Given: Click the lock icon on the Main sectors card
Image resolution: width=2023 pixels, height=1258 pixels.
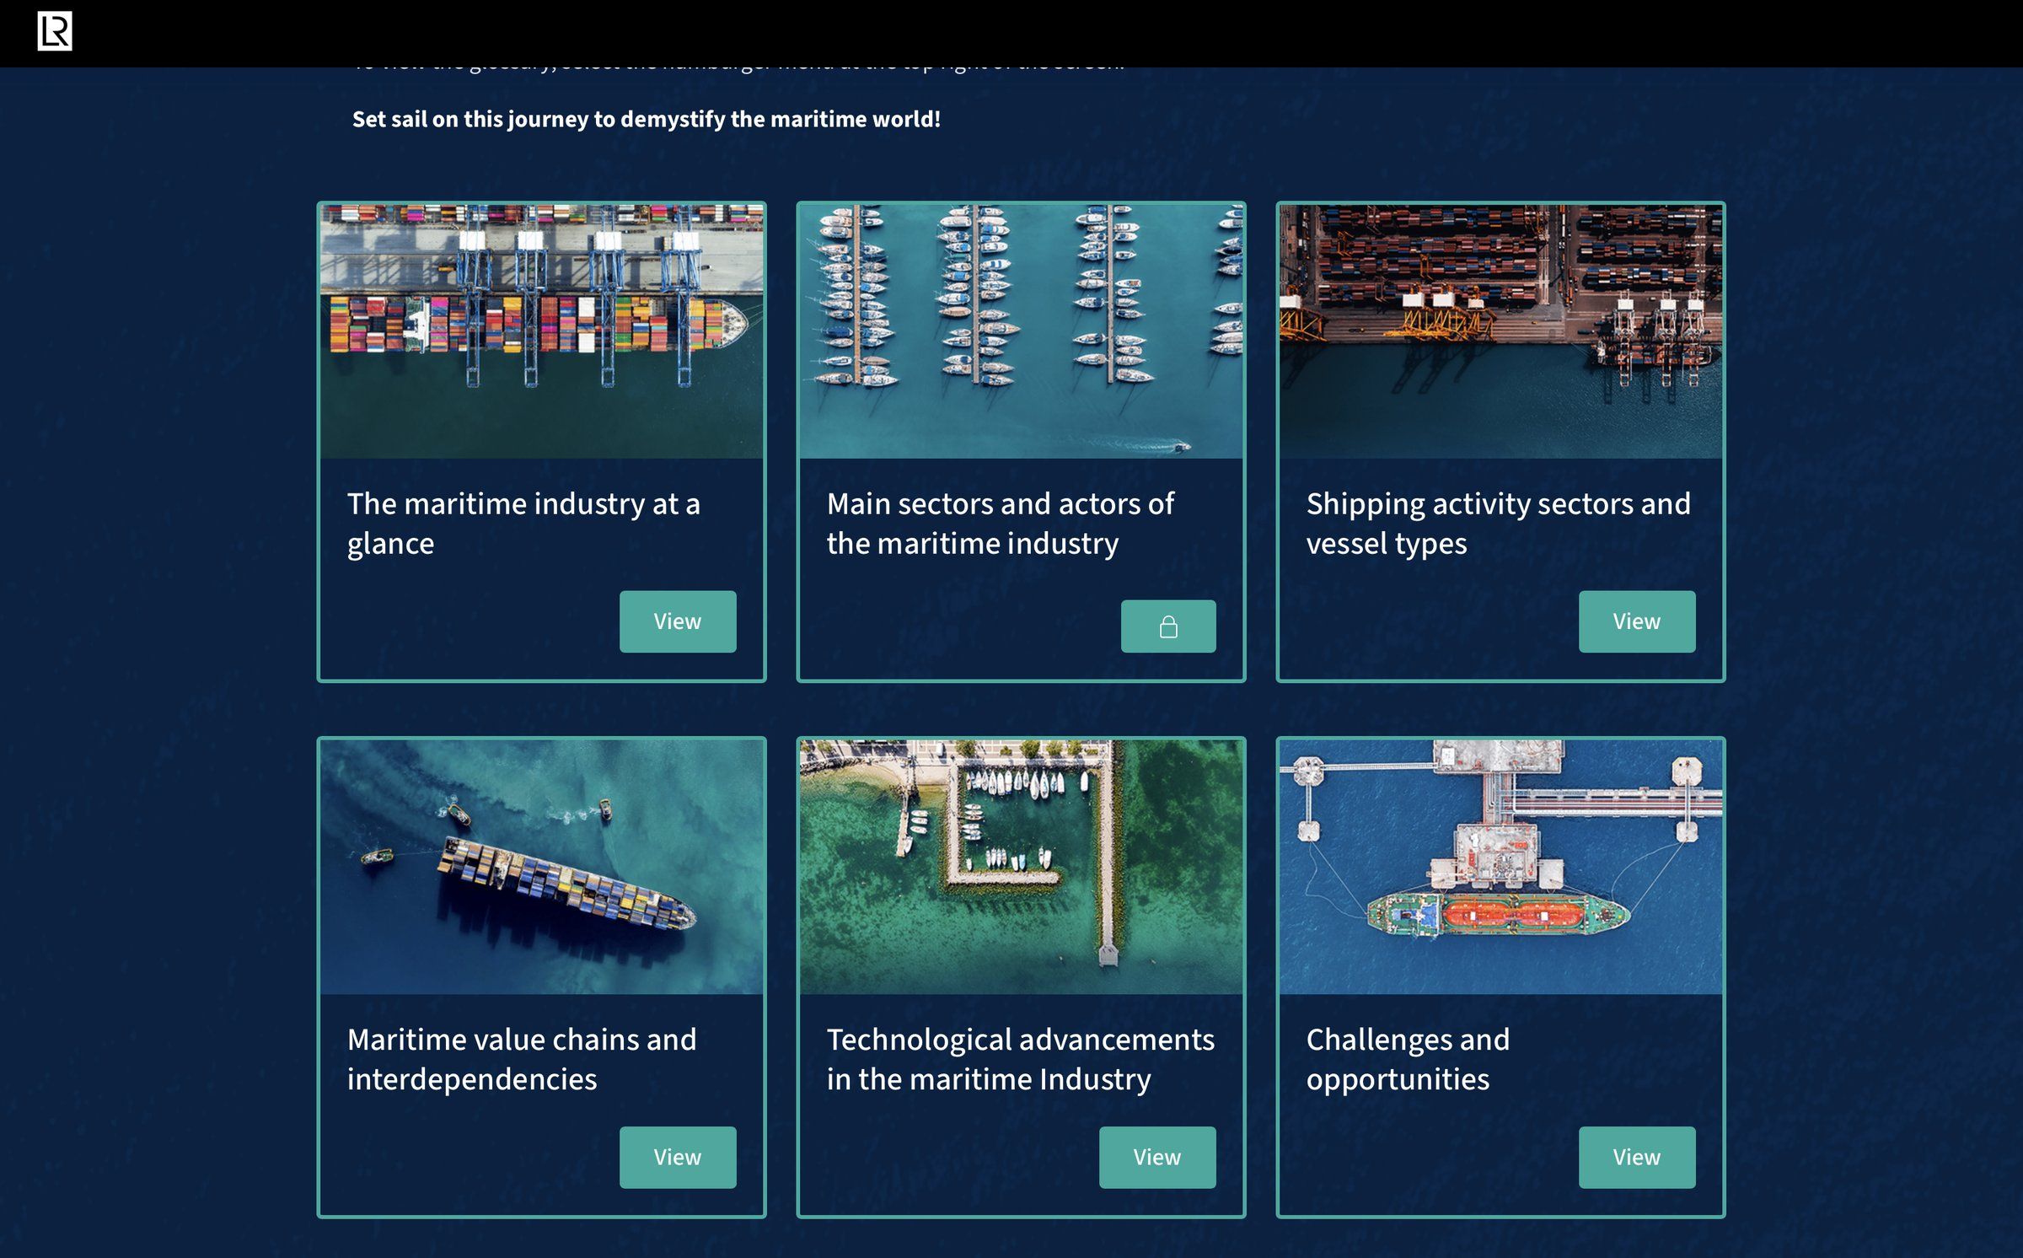Looking at the screenshot, I should [x=1168, y=626].
